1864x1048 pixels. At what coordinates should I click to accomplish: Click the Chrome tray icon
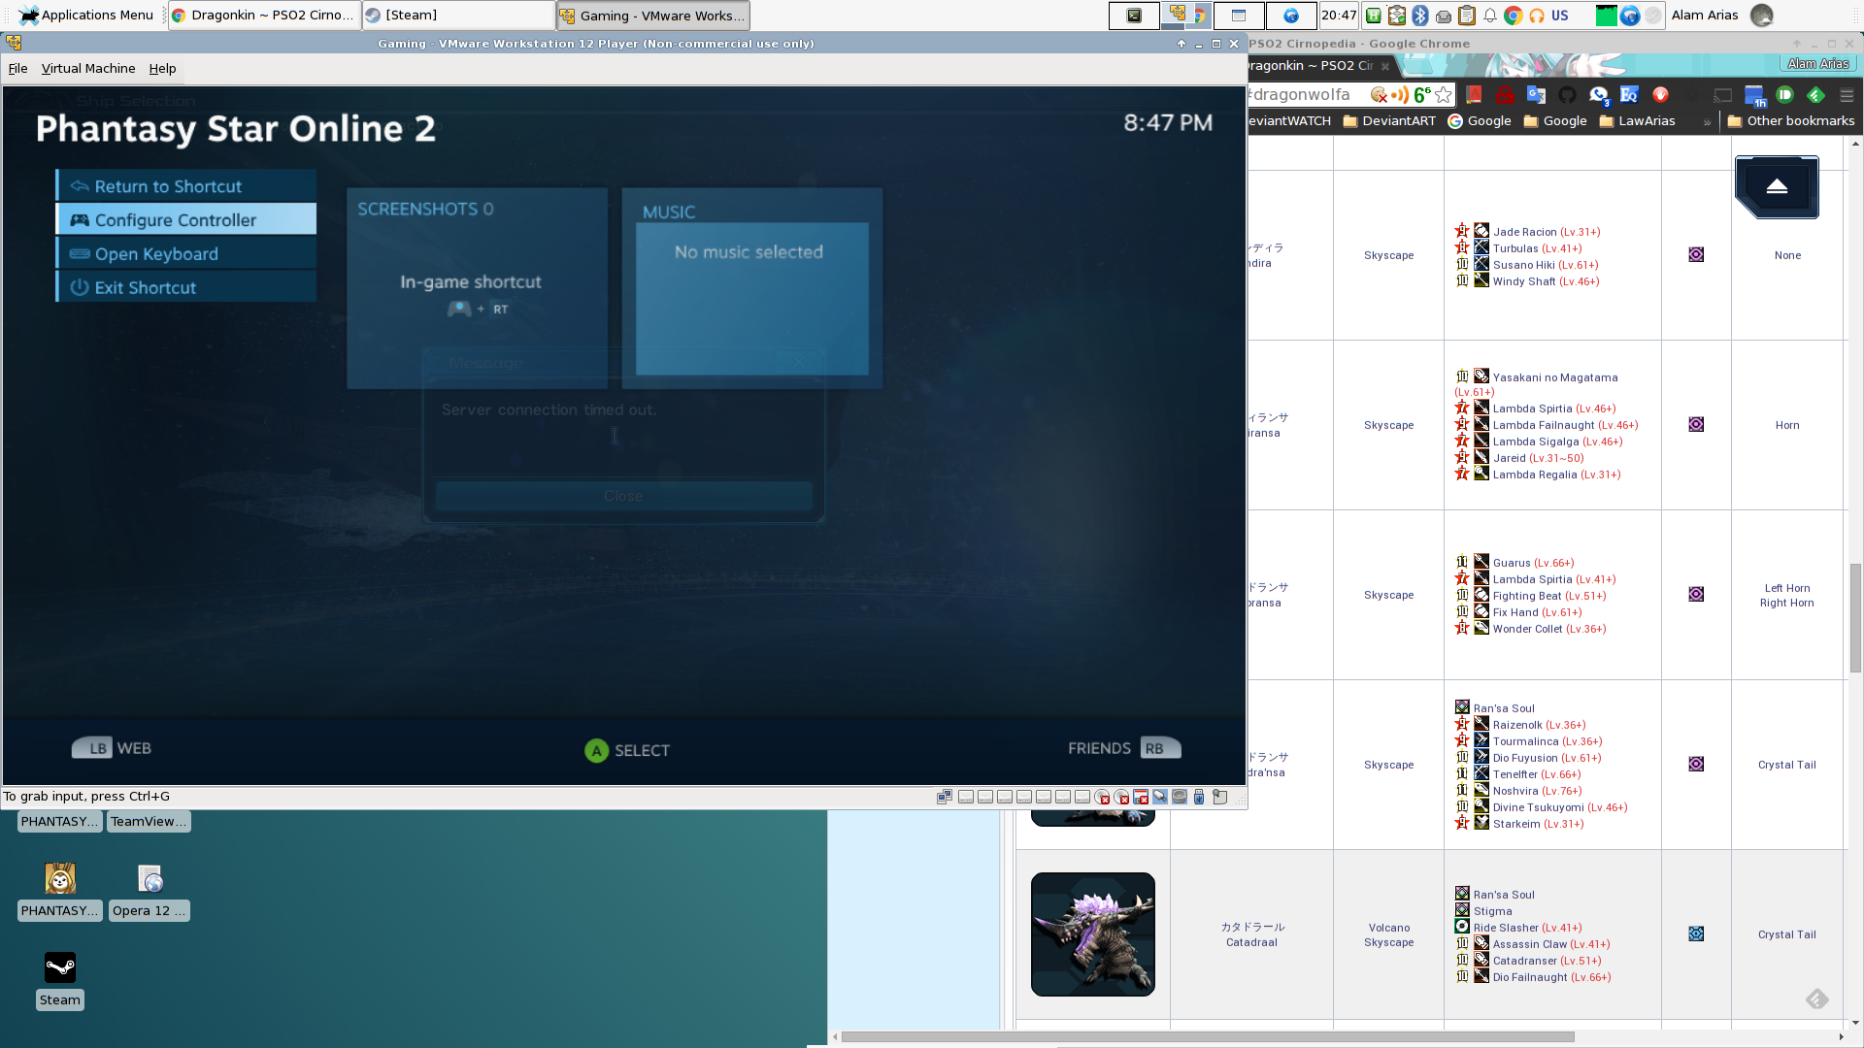coord(1514,16)
